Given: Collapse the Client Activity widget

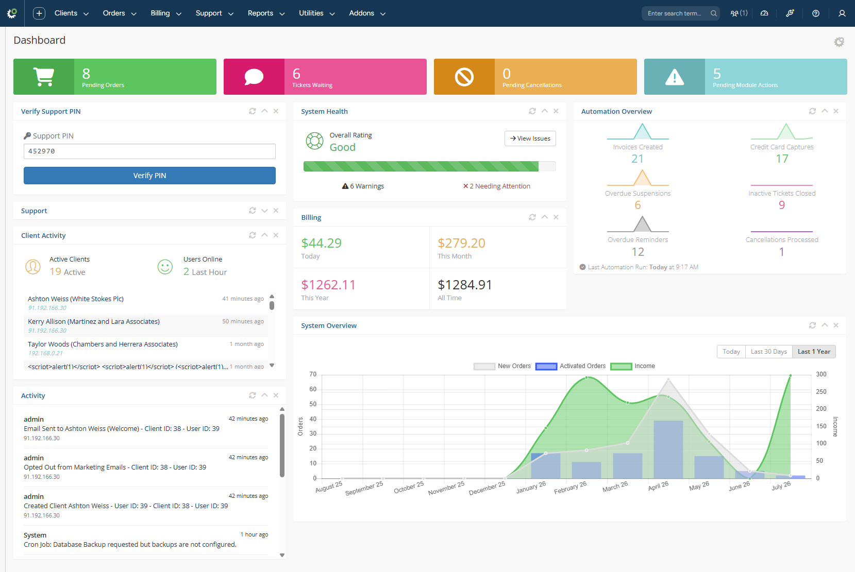Looking at the screenshot, I should [x=264, y=235].
